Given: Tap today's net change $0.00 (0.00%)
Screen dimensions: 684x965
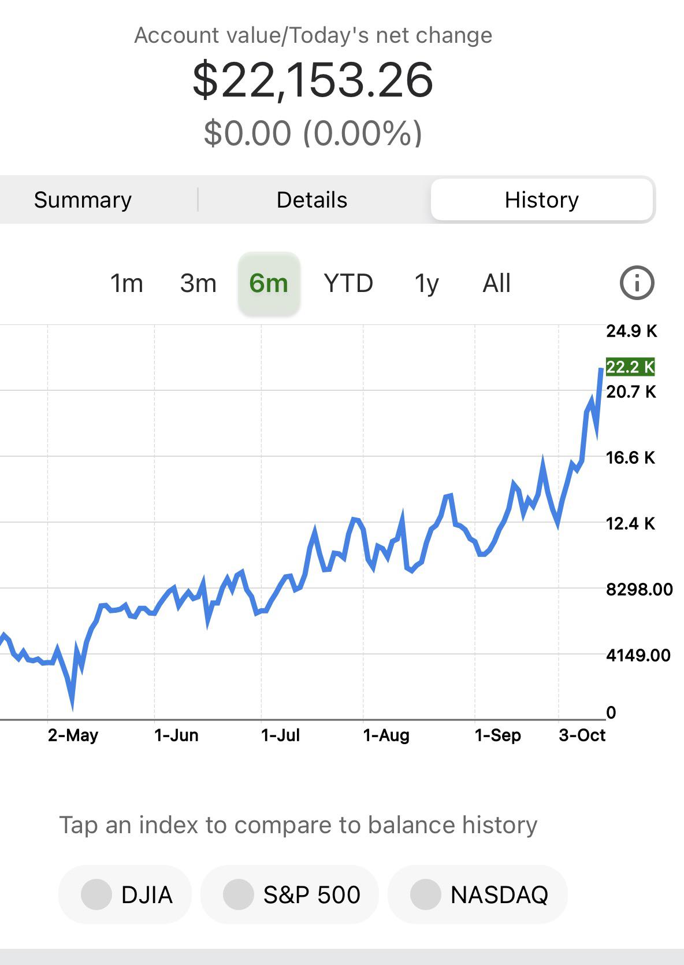Looking at the screenshot, I should tap(313, 134).
